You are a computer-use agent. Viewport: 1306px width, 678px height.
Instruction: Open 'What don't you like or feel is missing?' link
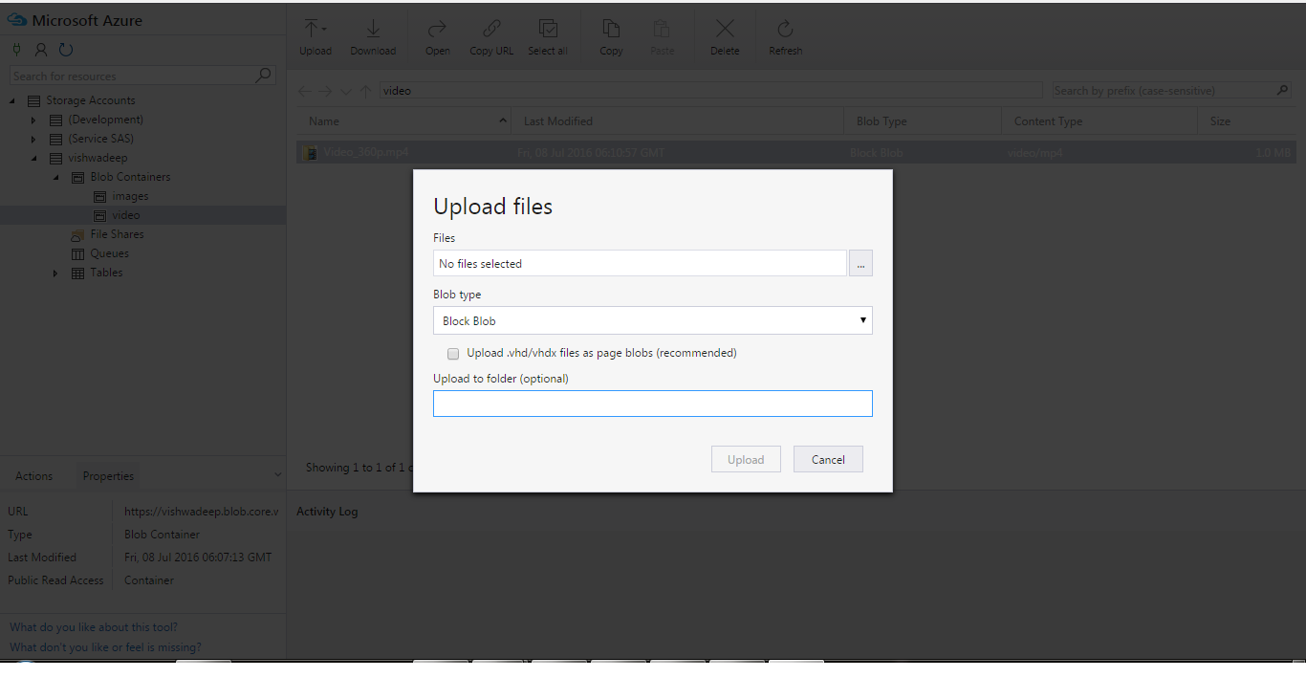click(105, 647)
